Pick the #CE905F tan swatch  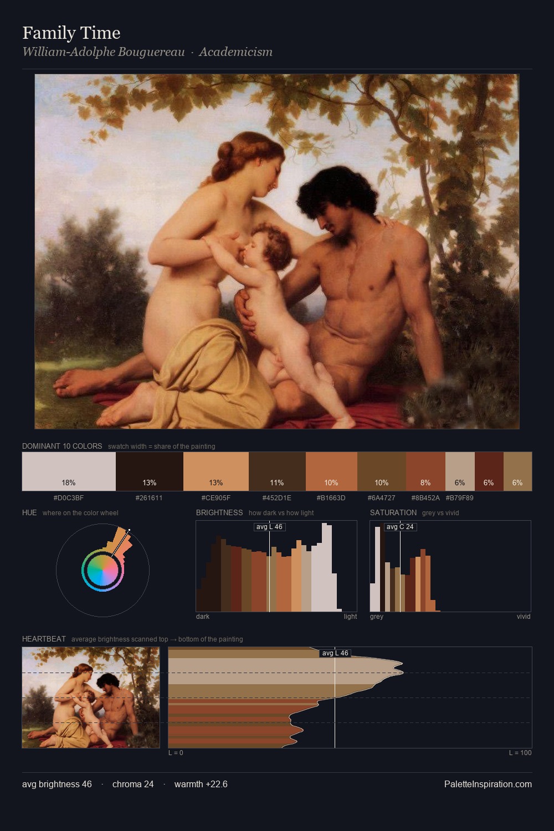pyautogui.click(x=216, y=471)
